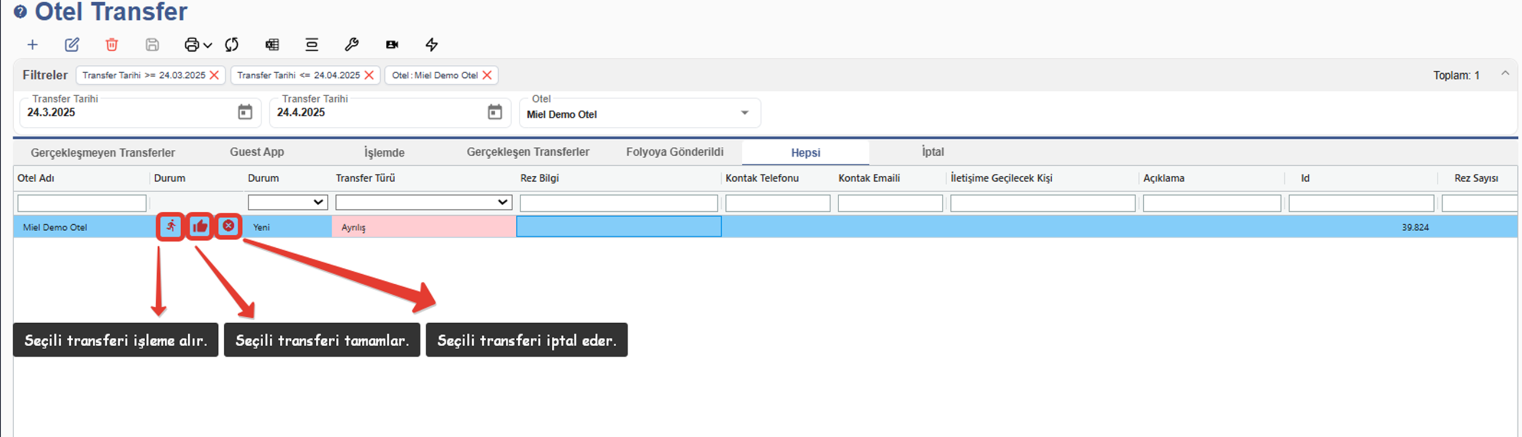
Task: Open the İptal tab
Action: (932, 152)
